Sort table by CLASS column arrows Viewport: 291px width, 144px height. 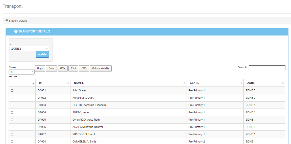241,83
